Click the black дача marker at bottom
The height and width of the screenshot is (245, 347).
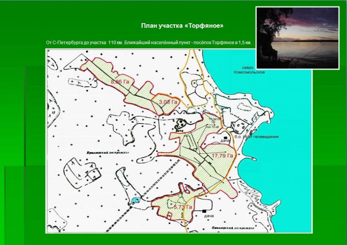point(204,211)
